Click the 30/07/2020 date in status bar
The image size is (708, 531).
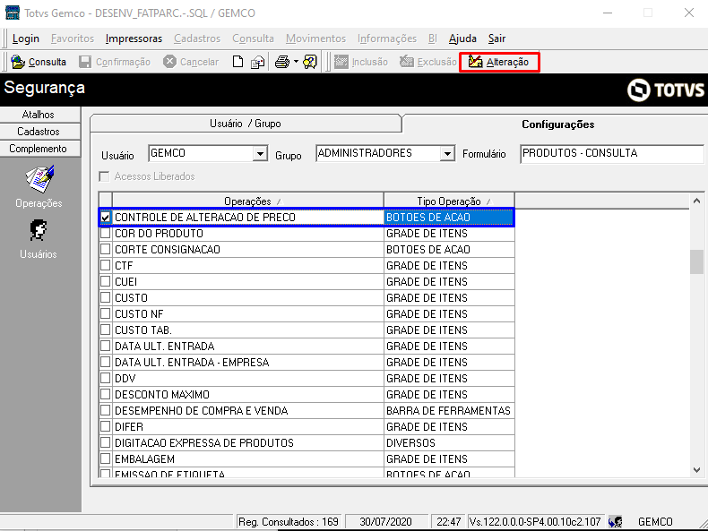(386, 522)
